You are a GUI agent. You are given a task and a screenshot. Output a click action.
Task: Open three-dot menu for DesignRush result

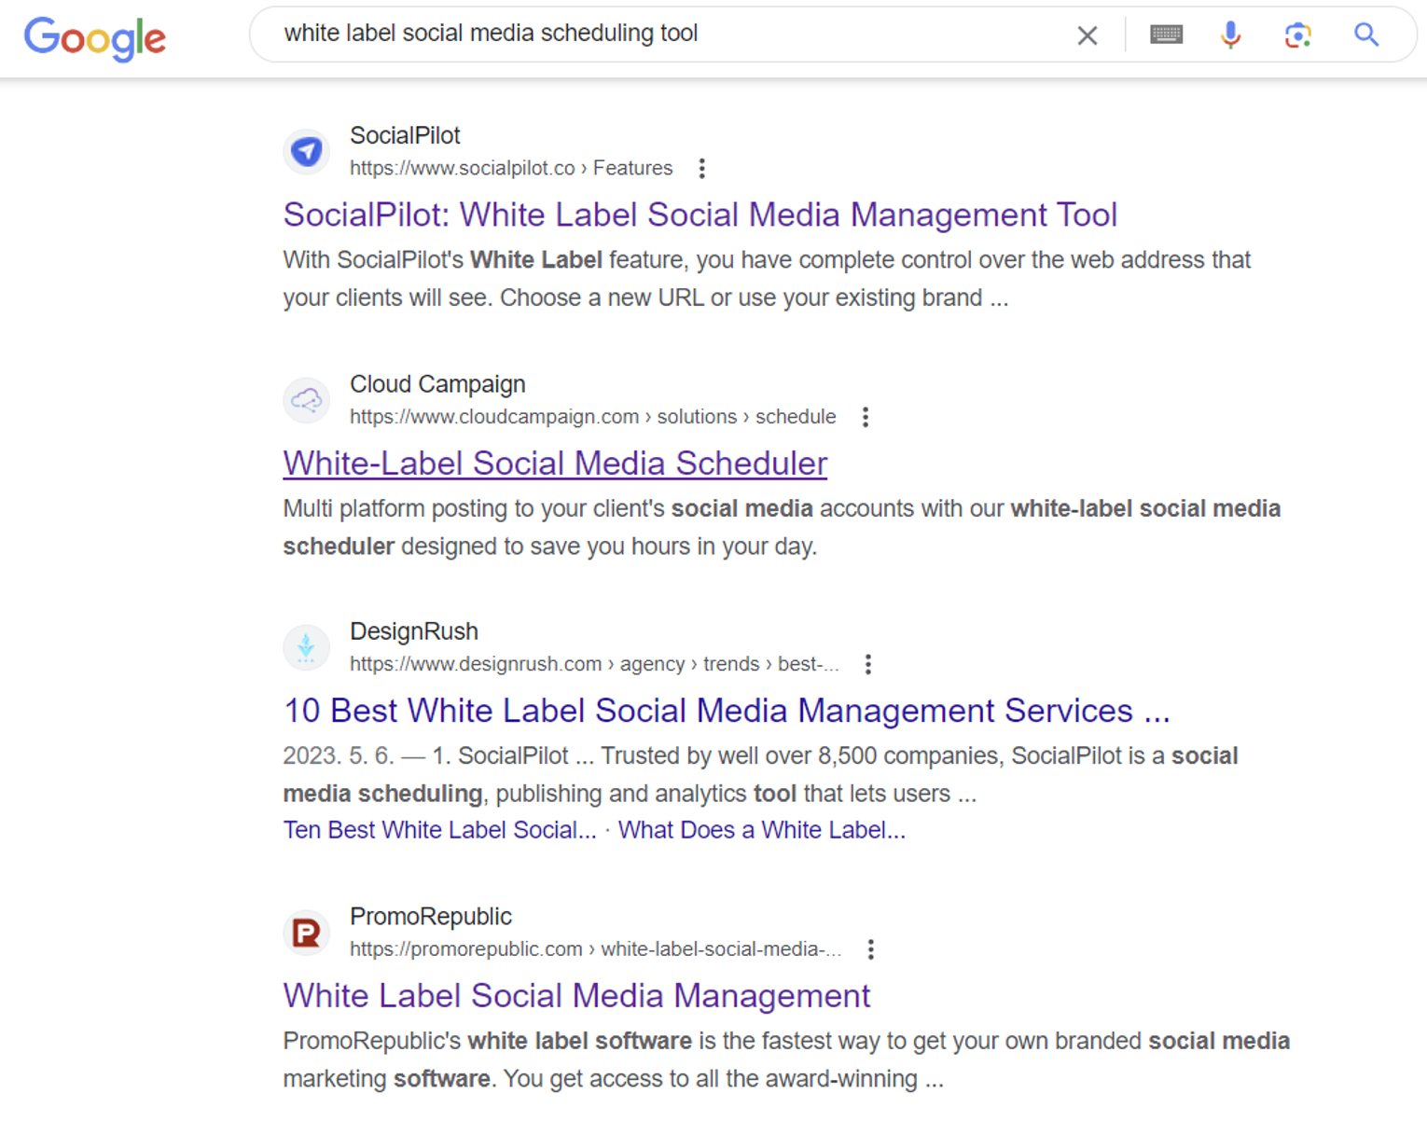pyautogui.click(x=868, y=664)
